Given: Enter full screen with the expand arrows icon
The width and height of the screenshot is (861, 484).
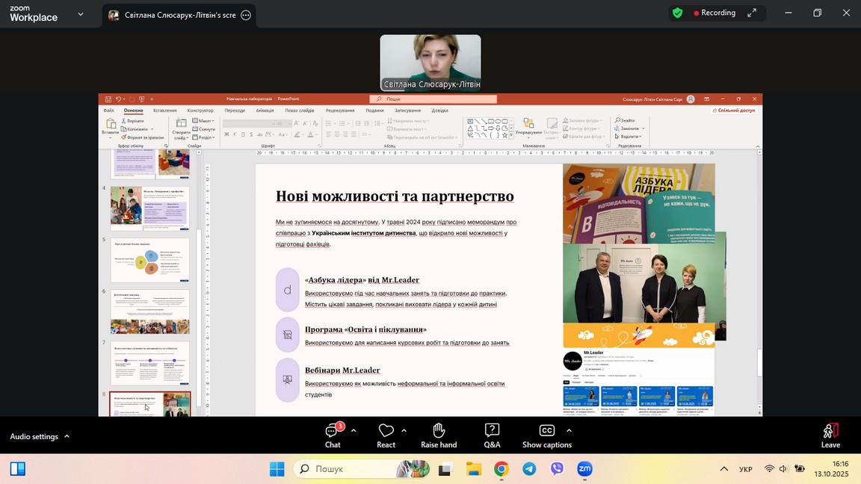Looking at the screenshot, I should 752,13.
